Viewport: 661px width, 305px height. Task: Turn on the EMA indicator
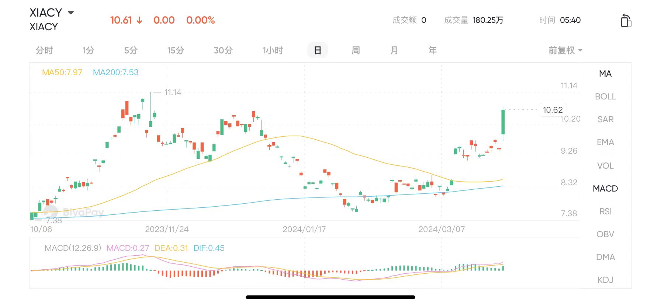click(x=605, y=142)
